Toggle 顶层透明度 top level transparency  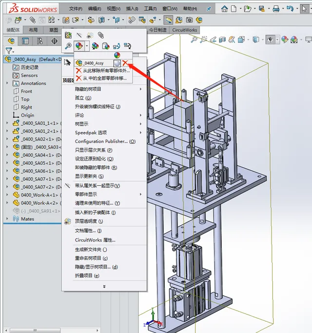pyautogui.click(x=89, y=221)
